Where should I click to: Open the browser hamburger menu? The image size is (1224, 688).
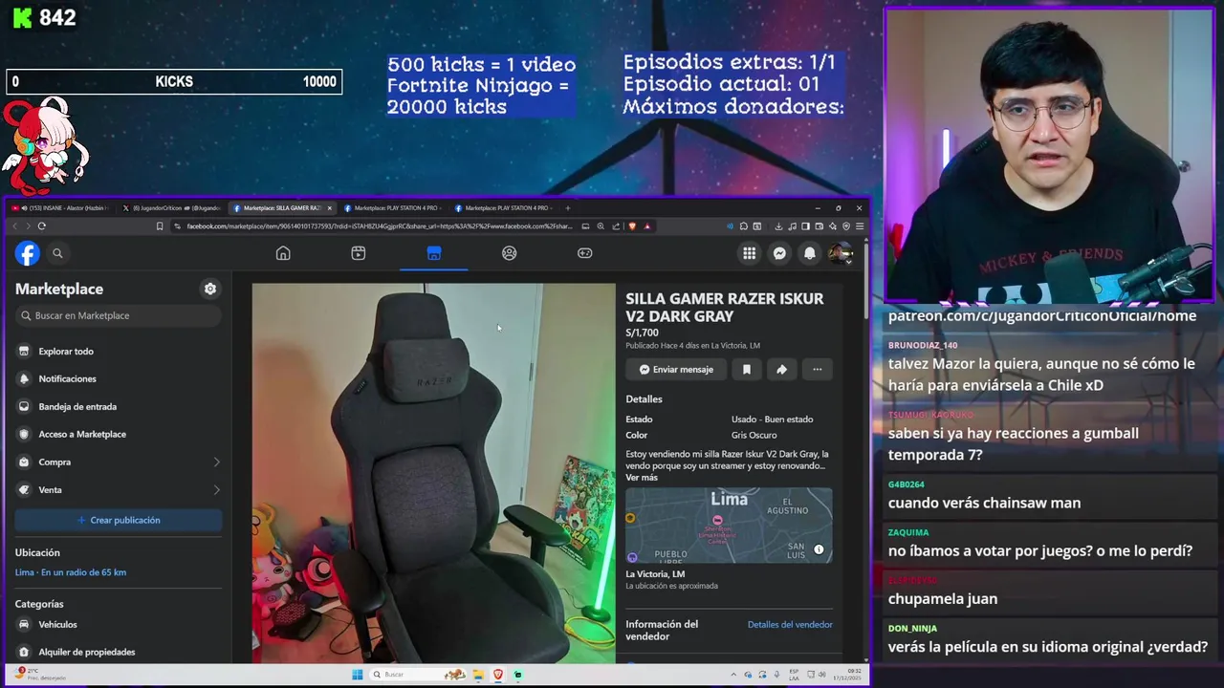point(860,226)
